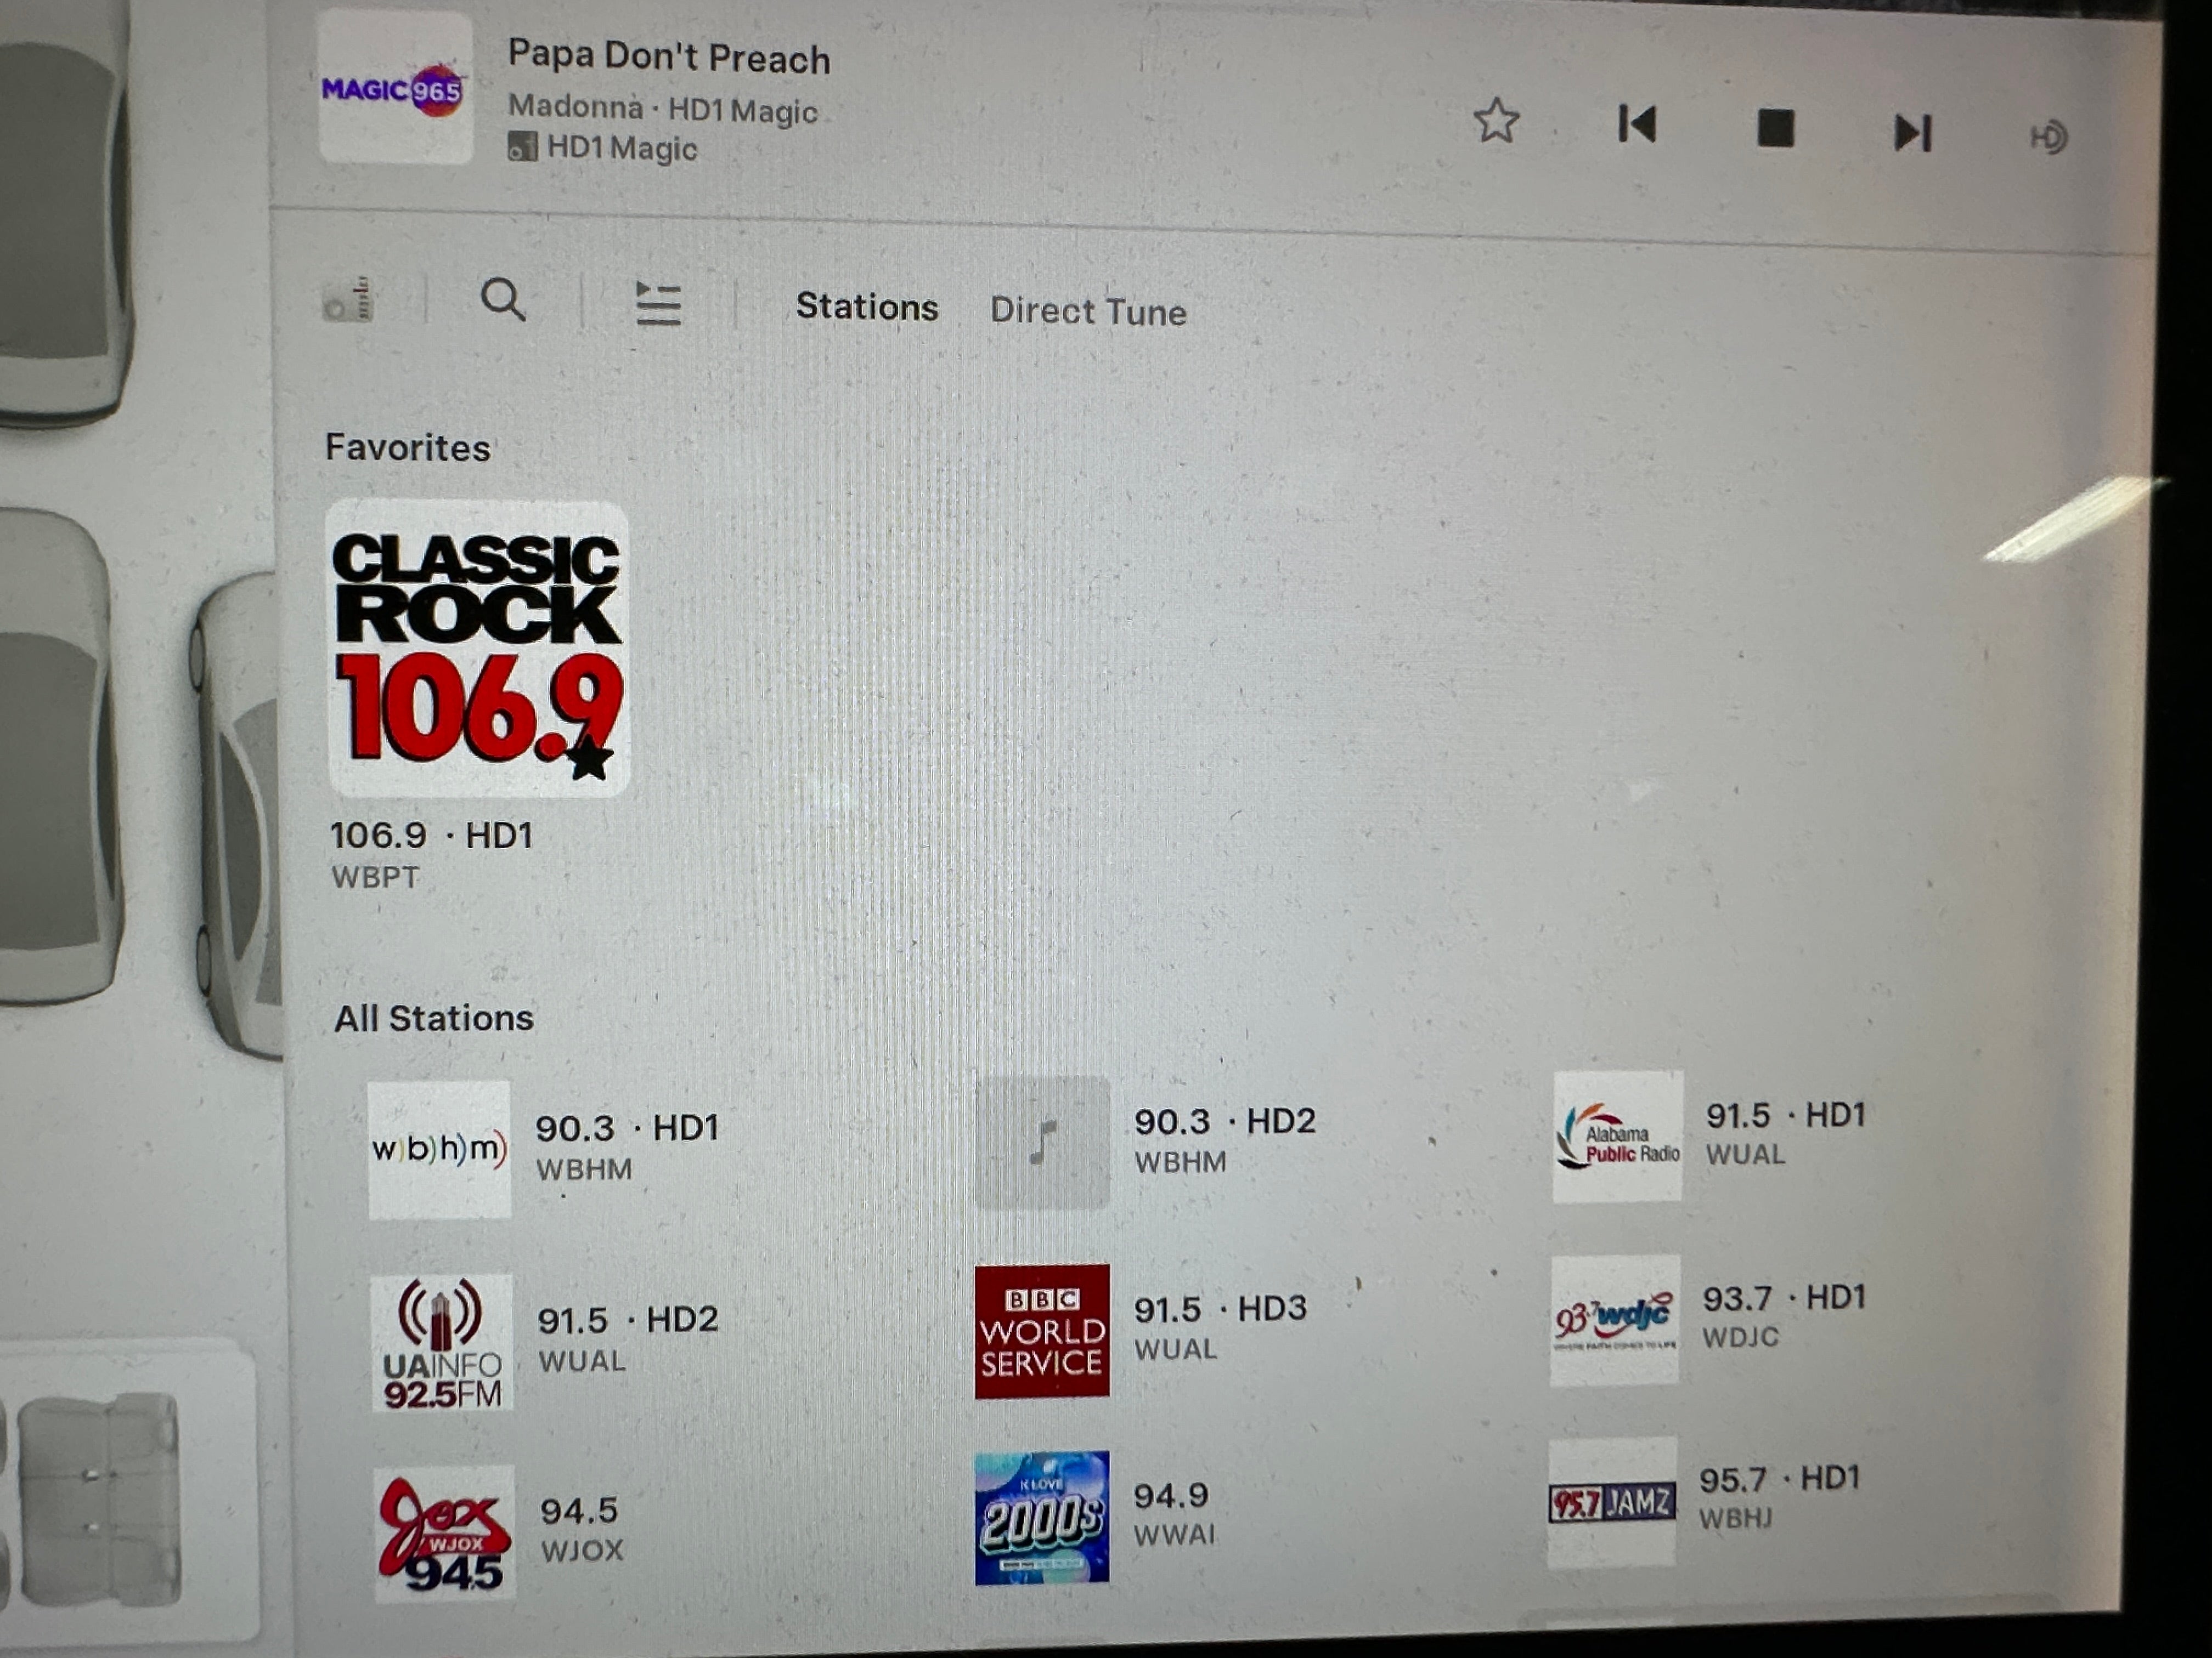This screenshot has height=1658, width=2212.
Task: Select the '94.9' WWAI station text
Action: coord(1171,1496)
